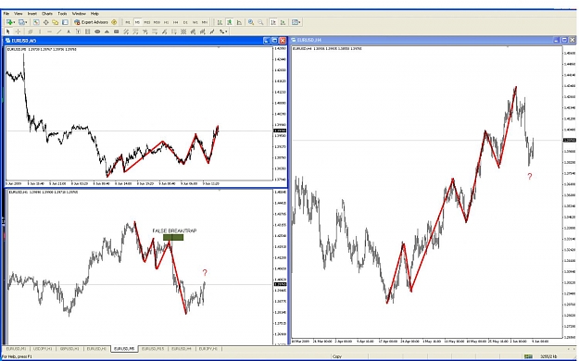Open the Window menu
This screenshot has width=579, height=361.
point(79,13)
